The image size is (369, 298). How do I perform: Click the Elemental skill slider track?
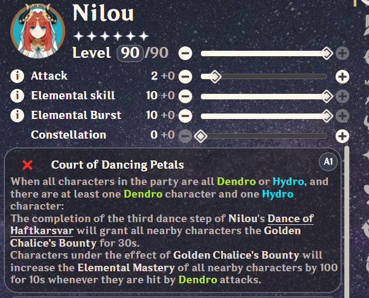pos(263,97)
